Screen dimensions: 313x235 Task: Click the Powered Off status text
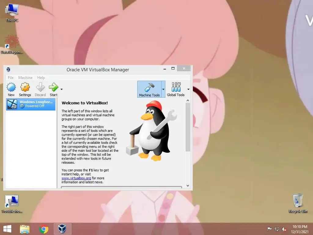[35, 106]
